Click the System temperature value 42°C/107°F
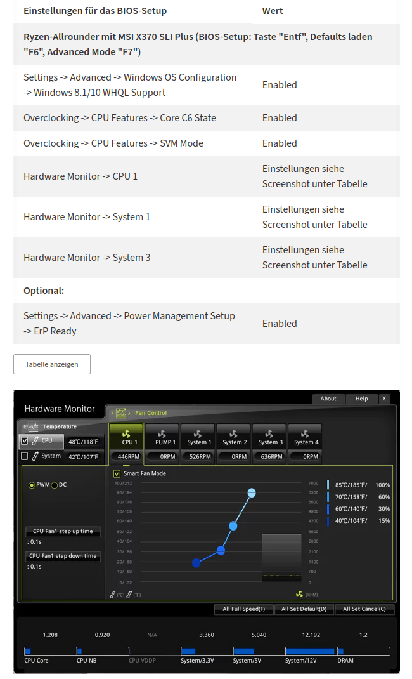Viewport: 412px width, 679px height. click(x=83, y=457)
